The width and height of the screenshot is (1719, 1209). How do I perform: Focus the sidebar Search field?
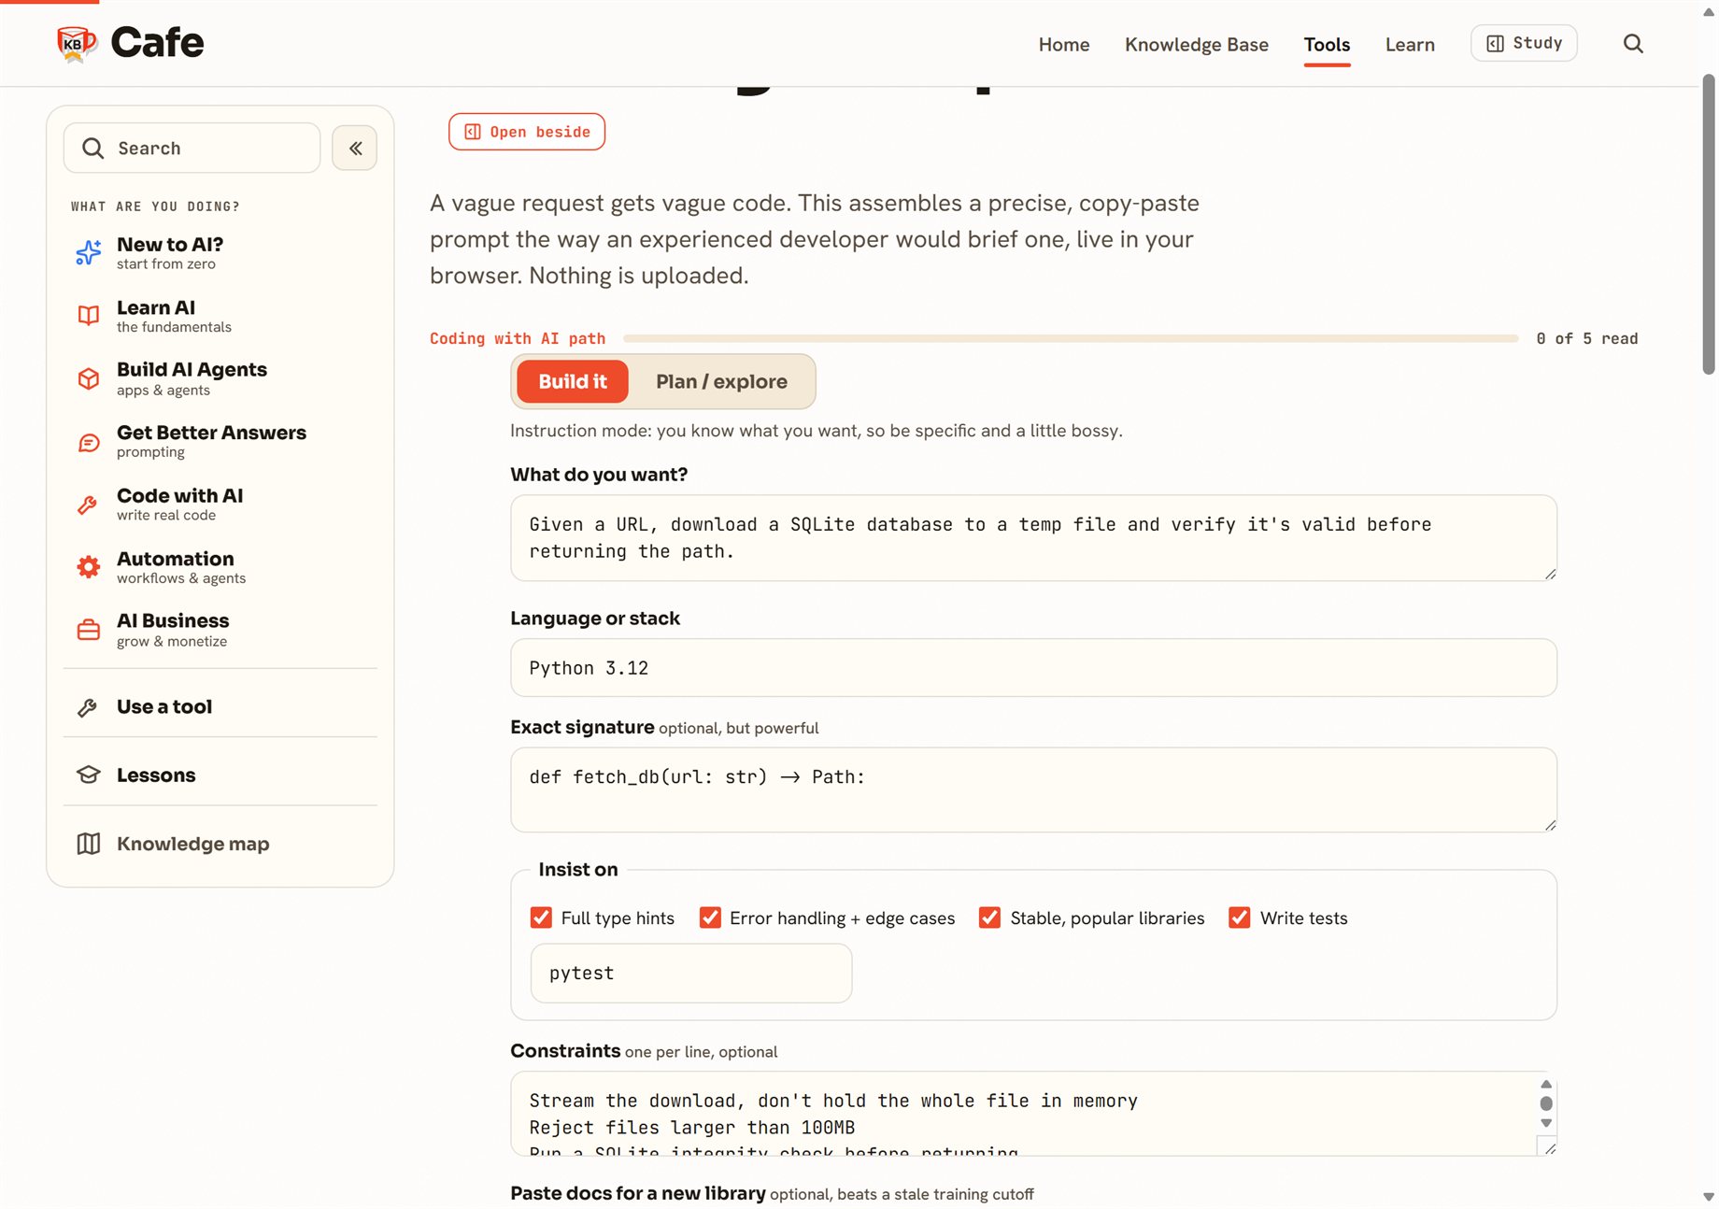tap(192, 148)
